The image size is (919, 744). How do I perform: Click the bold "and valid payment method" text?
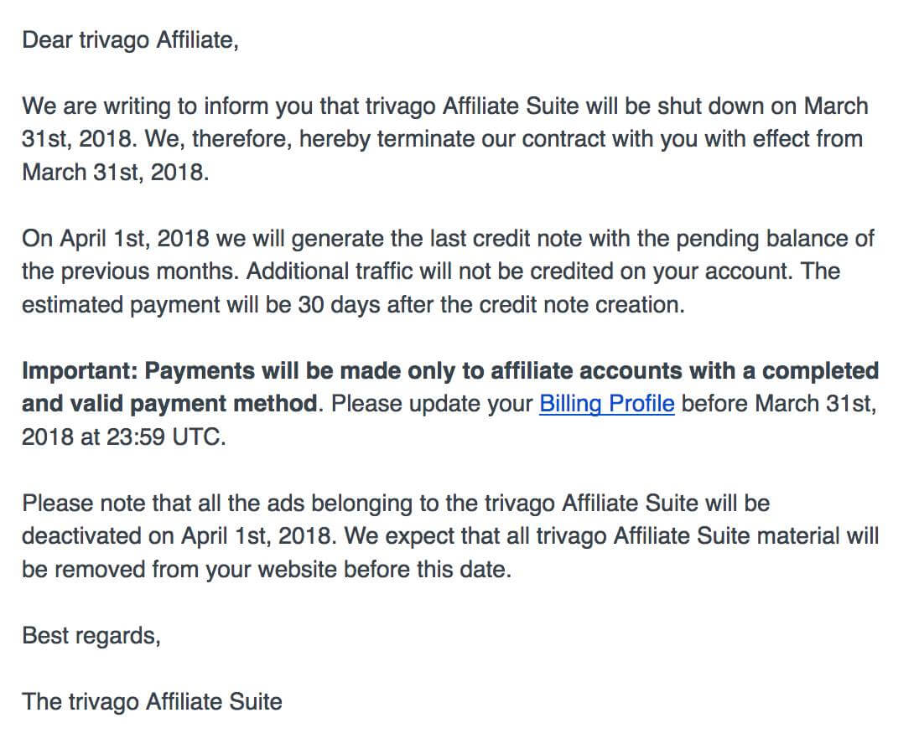[x=169, y=404]
